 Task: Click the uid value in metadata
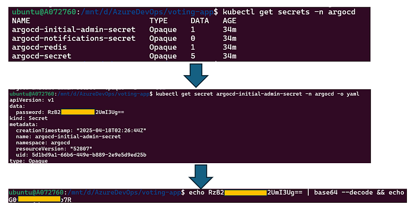pos(89,155)
